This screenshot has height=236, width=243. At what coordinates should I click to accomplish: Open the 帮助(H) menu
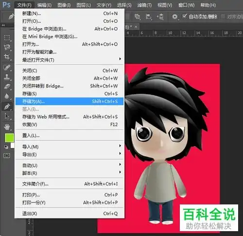(208, 5)
